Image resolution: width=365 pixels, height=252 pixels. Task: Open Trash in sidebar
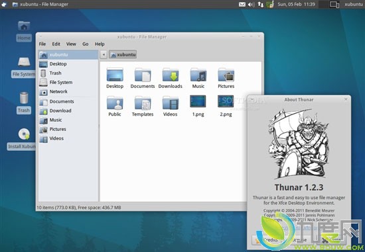(68, 73)
